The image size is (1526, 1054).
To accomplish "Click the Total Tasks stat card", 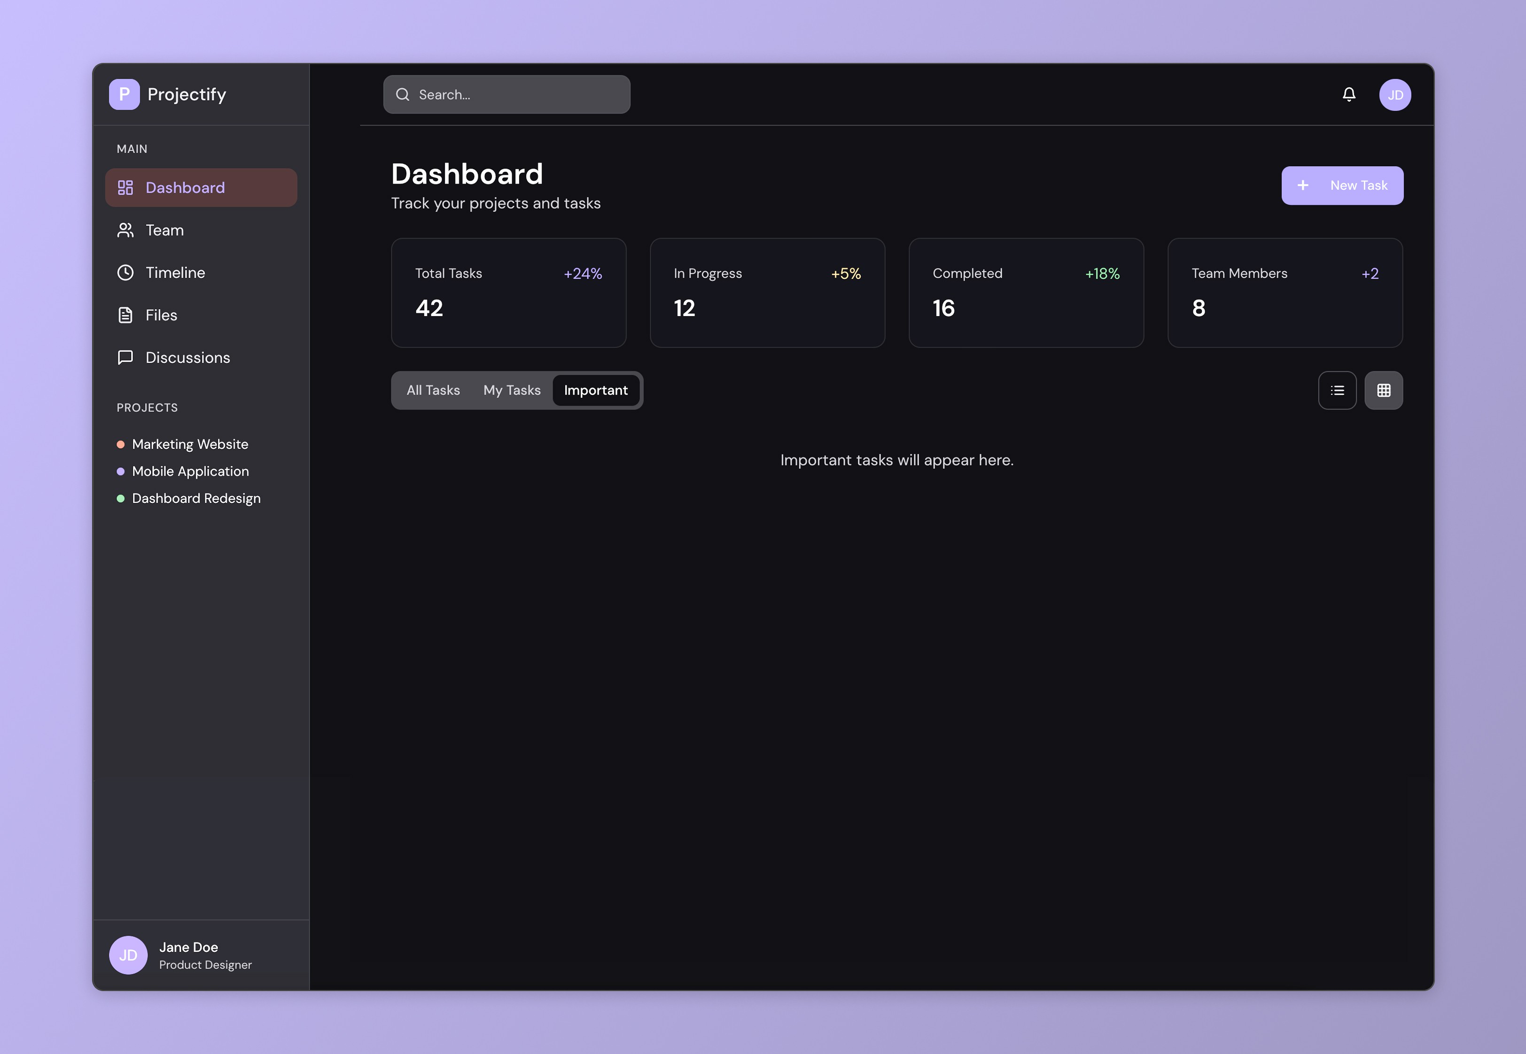I will pyautogui.click(x=508, y=293).
